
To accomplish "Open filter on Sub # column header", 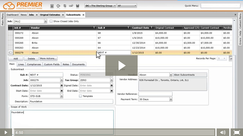I will (128, 28).
